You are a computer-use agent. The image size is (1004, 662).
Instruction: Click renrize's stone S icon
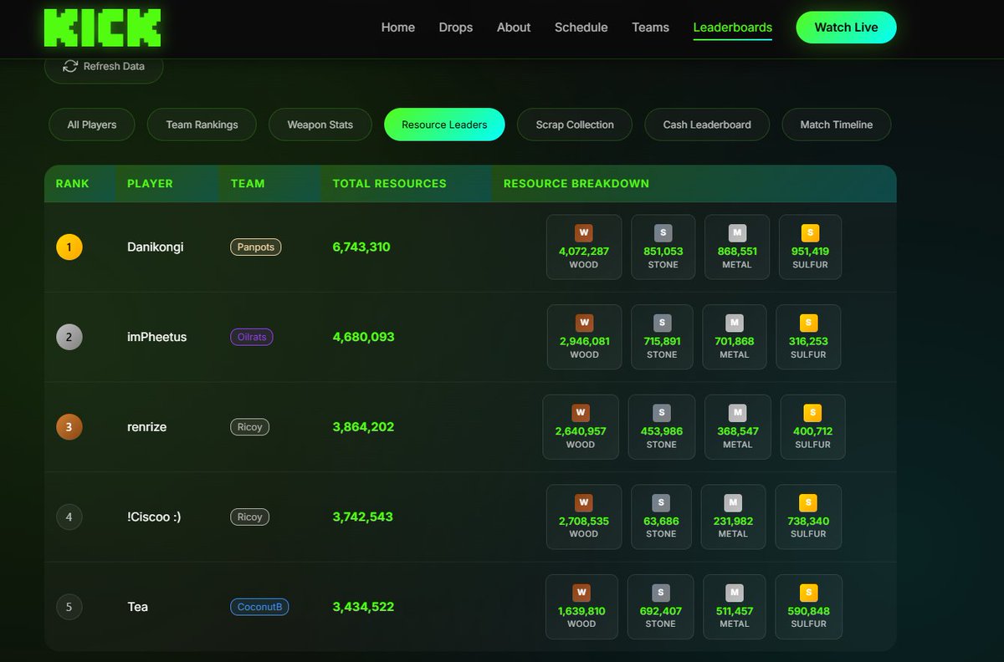point(661,413)
